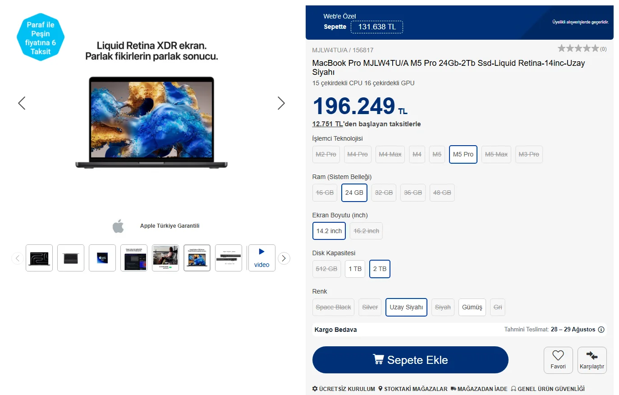Screen dimensions: 619x395
Task: Open the 12.751 TL installment options link
Action: [x=328, y=124]
